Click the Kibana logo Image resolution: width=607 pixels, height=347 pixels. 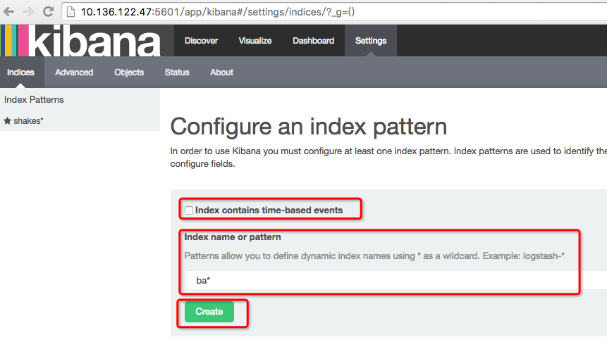point(81,41)
